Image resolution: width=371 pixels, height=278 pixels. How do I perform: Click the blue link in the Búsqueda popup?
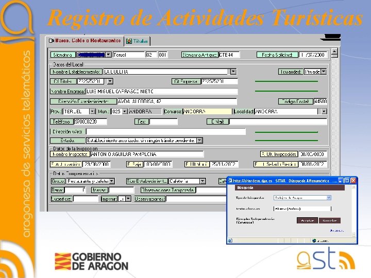point(337,231)
